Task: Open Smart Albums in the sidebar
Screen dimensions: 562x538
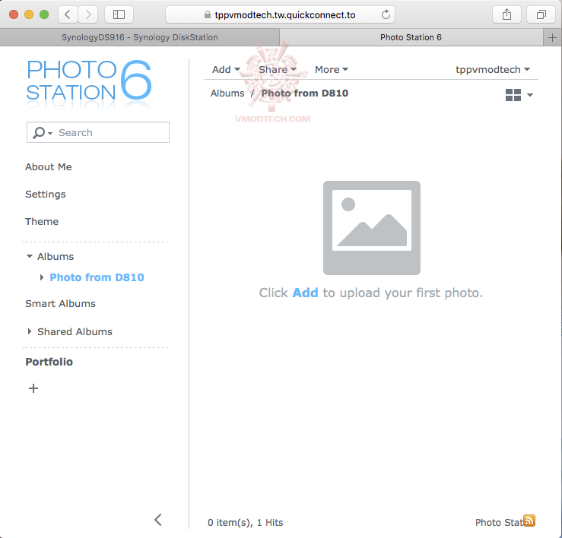Action: click(60, 304)
